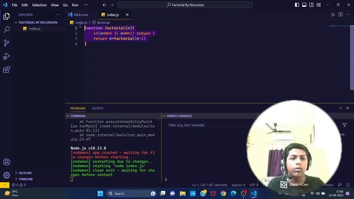This screenshot has height=199, width=354.
Task: Go back with the navigation arrow
Action: click(x=105, y=5)
